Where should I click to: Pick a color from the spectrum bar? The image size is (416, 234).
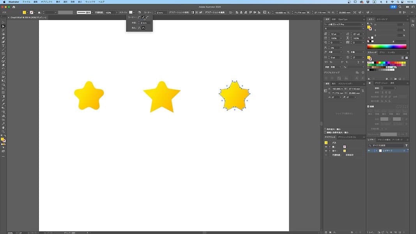387,46
